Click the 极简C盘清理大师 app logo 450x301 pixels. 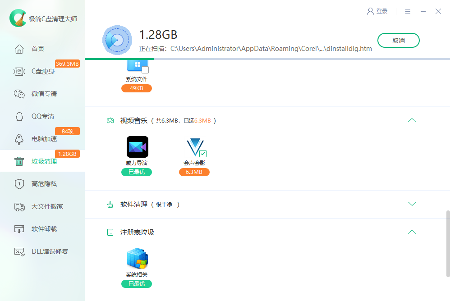[x=18, y=18]
